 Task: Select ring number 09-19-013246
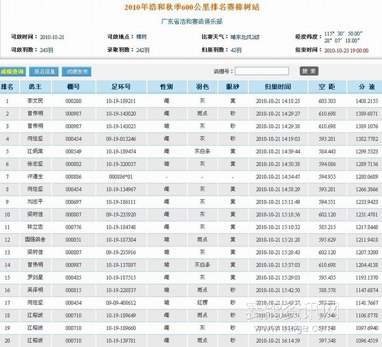point(121,139)
